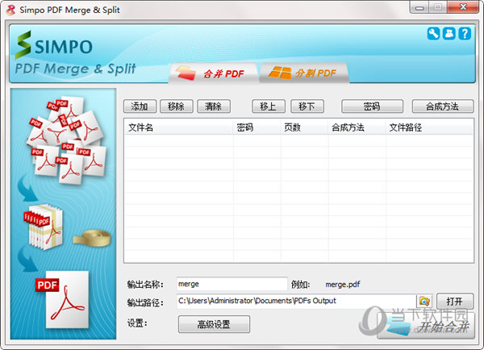
Task: Click the 打开 button
Action: point(455,302)
